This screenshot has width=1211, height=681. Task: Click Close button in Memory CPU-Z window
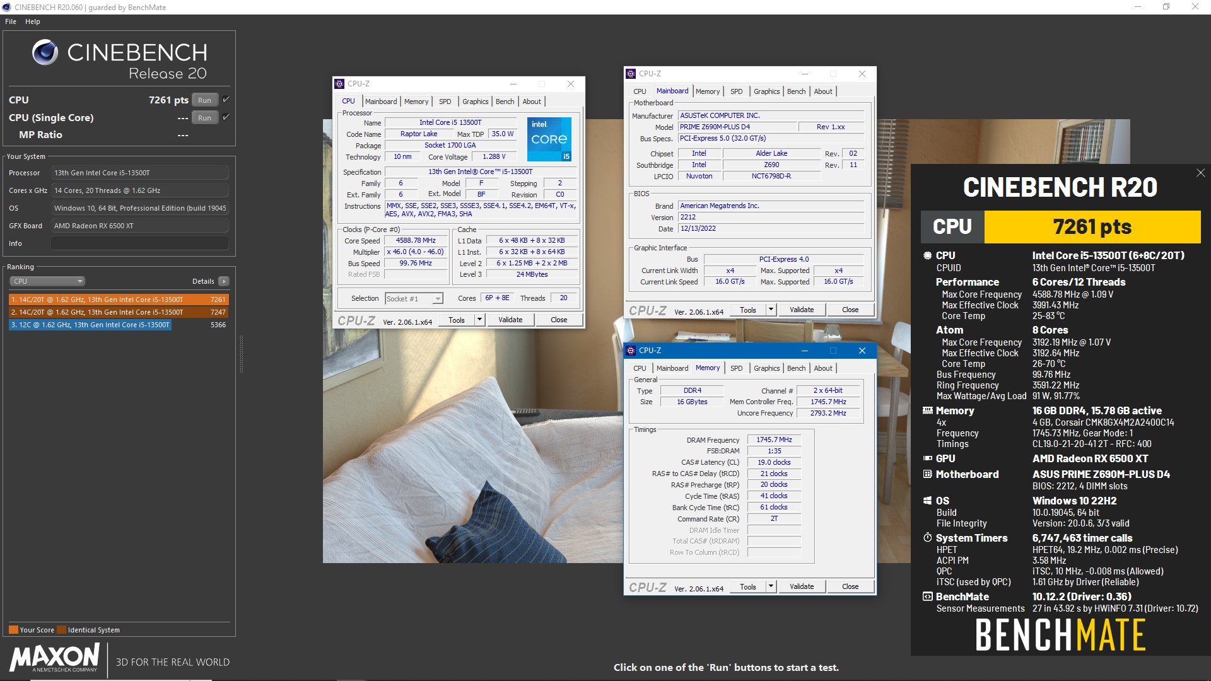(x=850, y=587)
